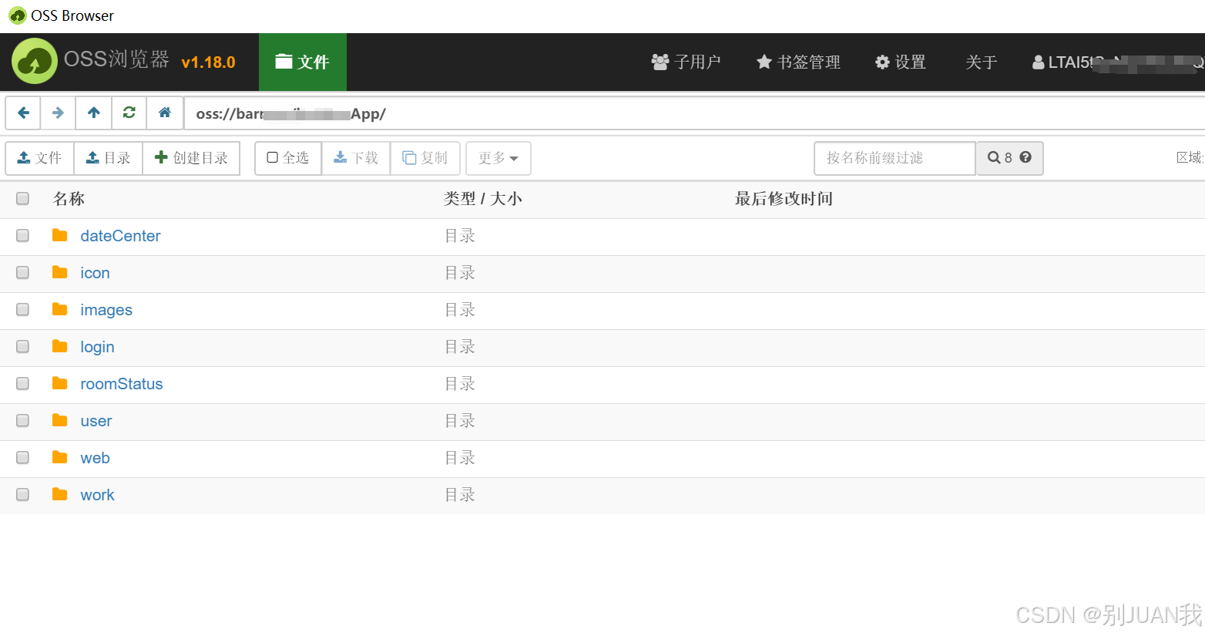
Task: Return to the bucket home icon
Action: 164,113
